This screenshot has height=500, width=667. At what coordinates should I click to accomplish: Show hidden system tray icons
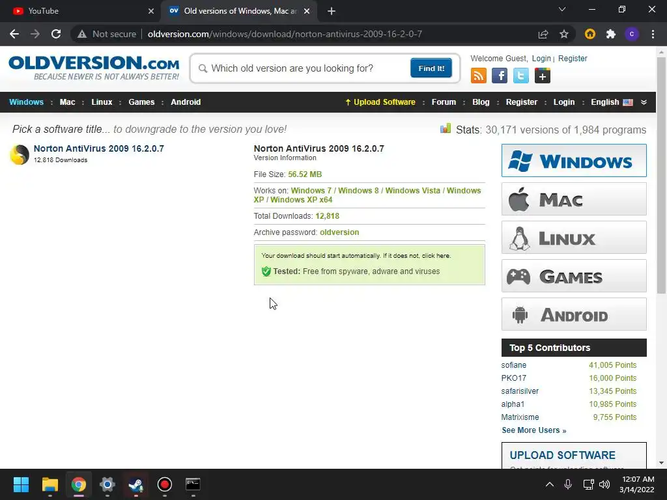[550, 484]
